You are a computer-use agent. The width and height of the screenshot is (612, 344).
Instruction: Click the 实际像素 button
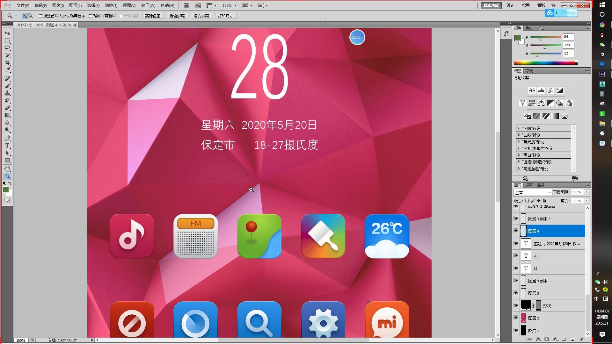[153, 16]
